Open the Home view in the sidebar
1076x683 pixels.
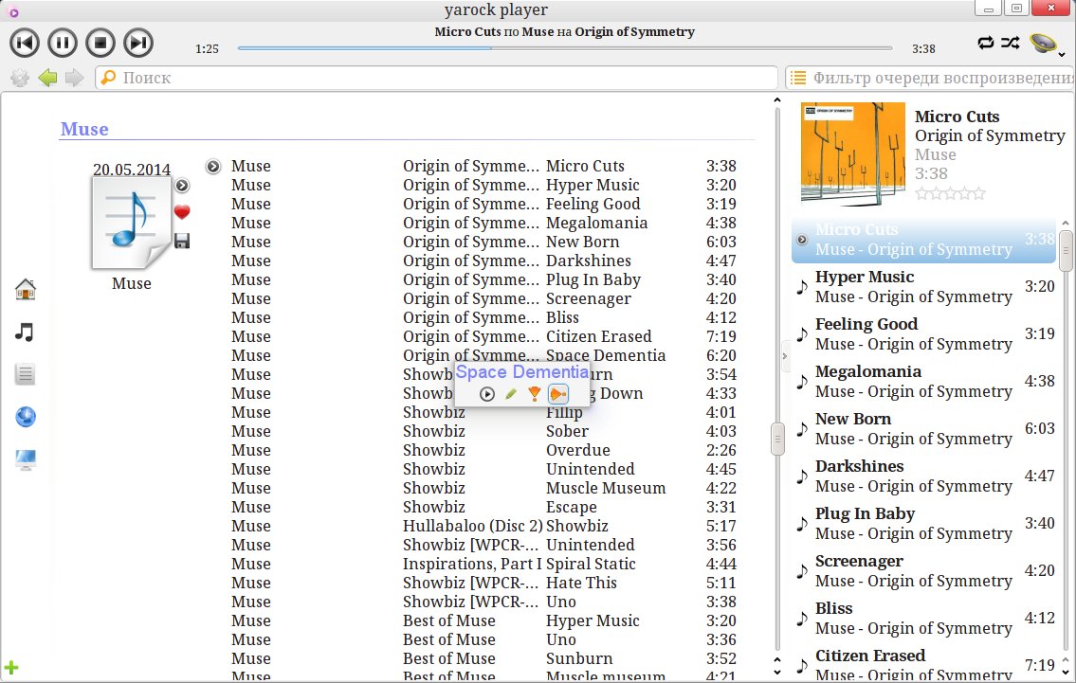click(26, 289)
